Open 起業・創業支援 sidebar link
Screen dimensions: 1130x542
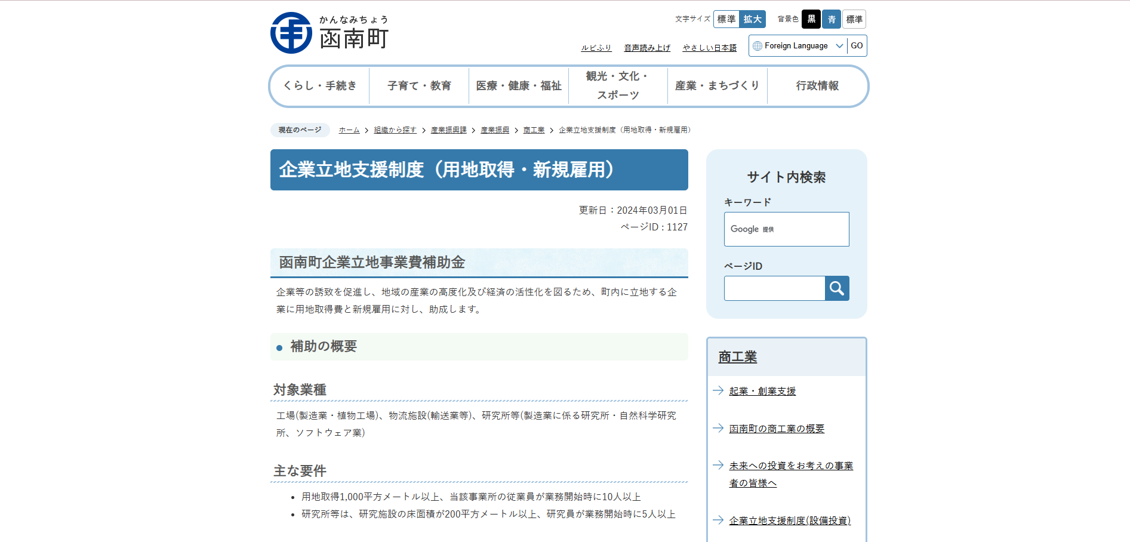point(762,391)
